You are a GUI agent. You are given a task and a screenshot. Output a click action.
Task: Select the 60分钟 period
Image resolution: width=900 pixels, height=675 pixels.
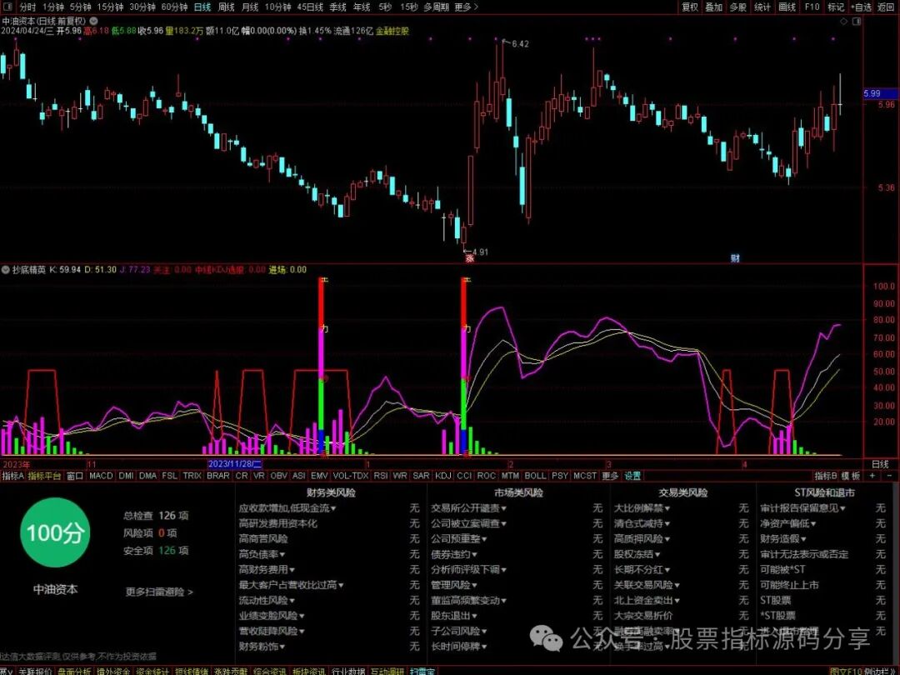174,7
